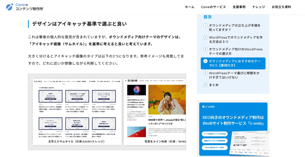Image resolution: width=305 pixels, height=157 pixels.
Task: Click the 目次 heading
Action: click(x=208, y=17)
